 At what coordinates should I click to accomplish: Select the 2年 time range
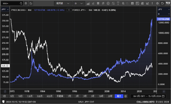point(77,96)
